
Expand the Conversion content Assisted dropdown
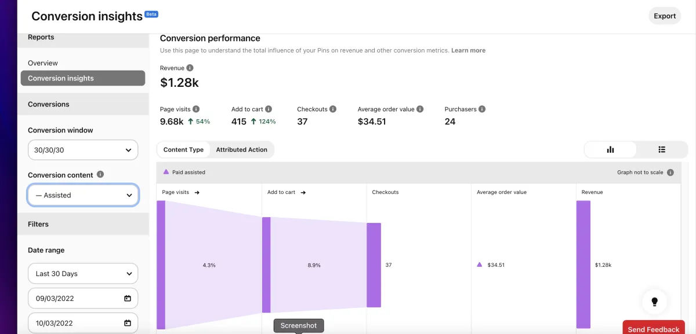pos(83,195)
